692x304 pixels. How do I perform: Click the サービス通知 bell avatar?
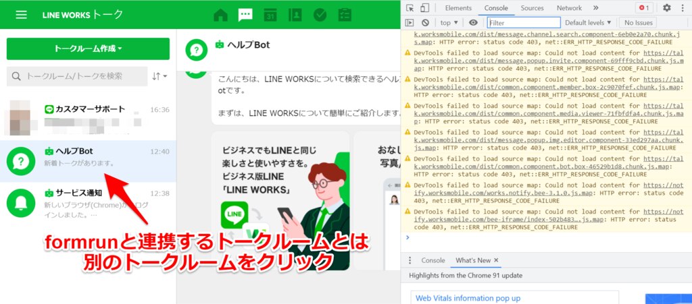pyautogui.click(x=21, y=203)
